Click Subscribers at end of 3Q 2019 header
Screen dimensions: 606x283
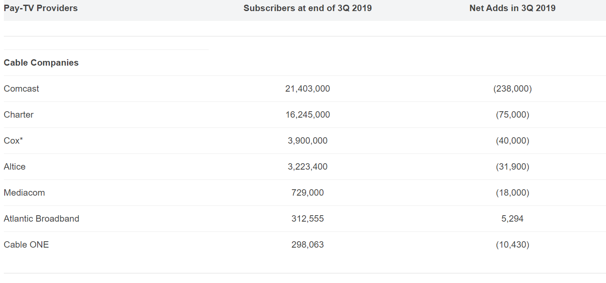point(308,8)
